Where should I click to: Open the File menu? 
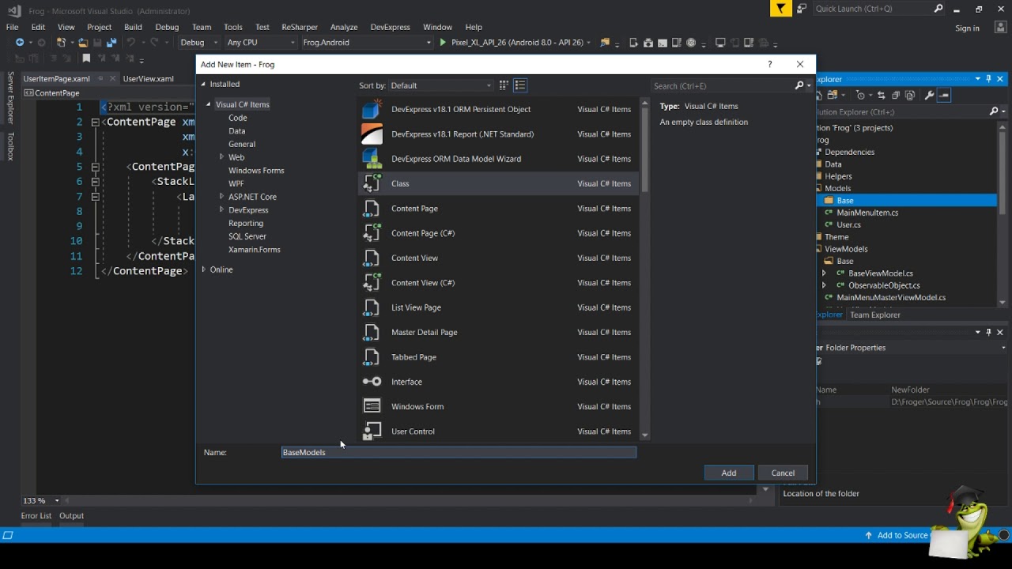pyautogui.click(x=12, y=27)
